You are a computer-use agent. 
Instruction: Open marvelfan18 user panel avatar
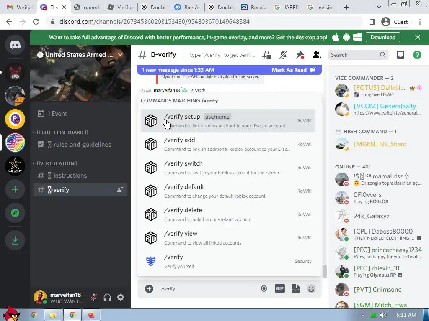click(x=40, y=297)
